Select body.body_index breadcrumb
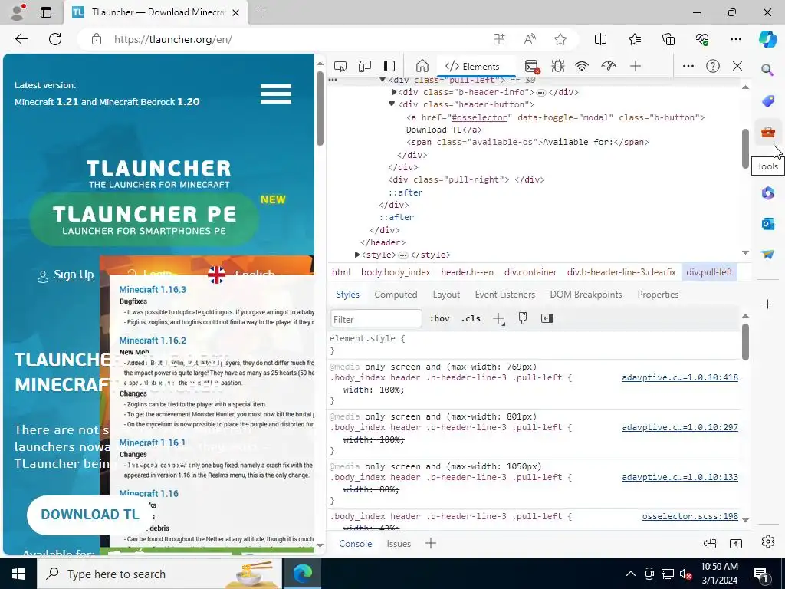Viewport: 785px width, 589px height. pos(396,272)
